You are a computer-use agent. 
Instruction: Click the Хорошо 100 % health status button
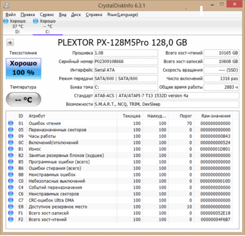click(23, 69)
